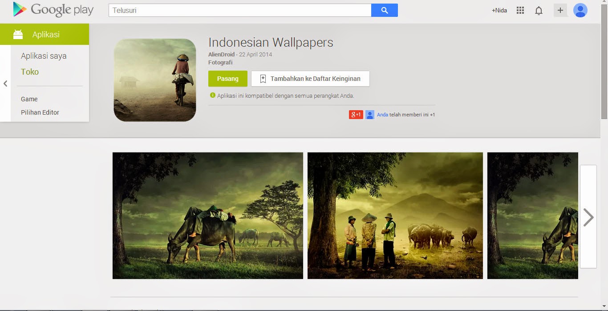Click the green compatibility info icon

click(213, 95)
